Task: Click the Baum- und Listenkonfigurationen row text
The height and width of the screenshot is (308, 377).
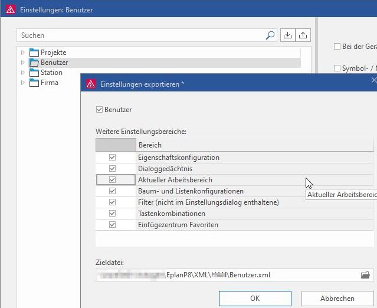Action: [191, 191]
